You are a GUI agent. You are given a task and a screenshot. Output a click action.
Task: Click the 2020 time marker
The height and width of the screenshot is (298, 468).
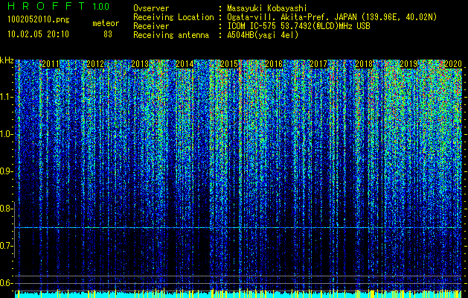453,64
